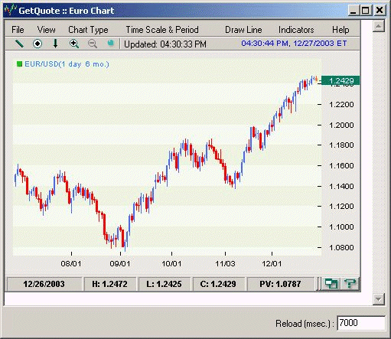Click the teal hand pan icon
The image size is (391, 339).
[110, 43]
